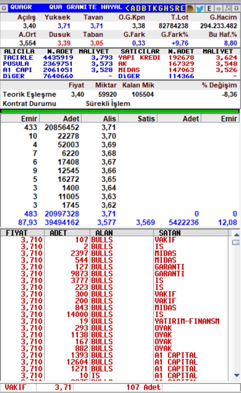Click Teorik Eşleşme label
Image resolution: width=241 pixels, height=393 pixels.
point(29,95)
